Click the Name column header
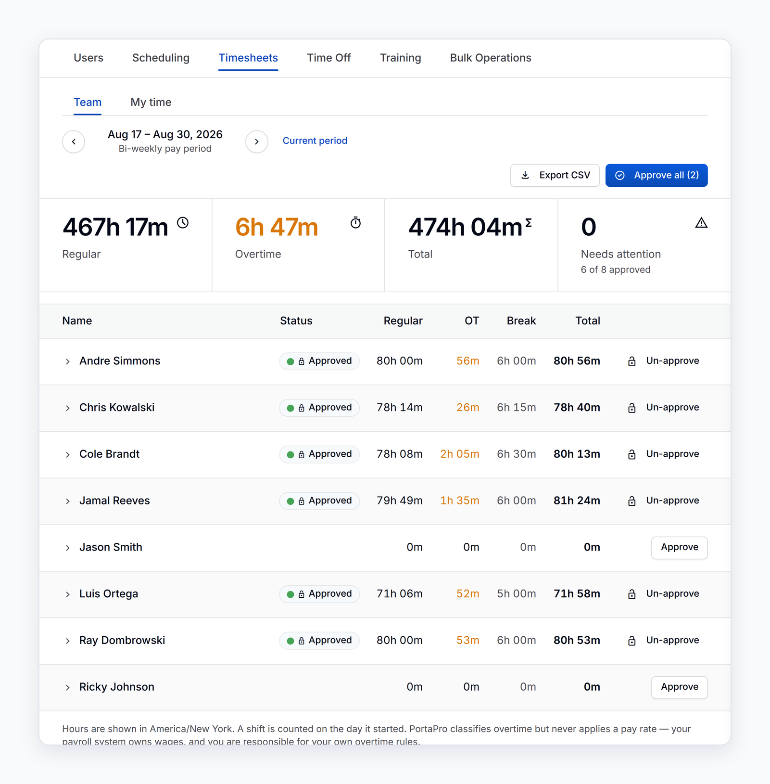This screenshot has height=784, width=770. click(77, 321)
